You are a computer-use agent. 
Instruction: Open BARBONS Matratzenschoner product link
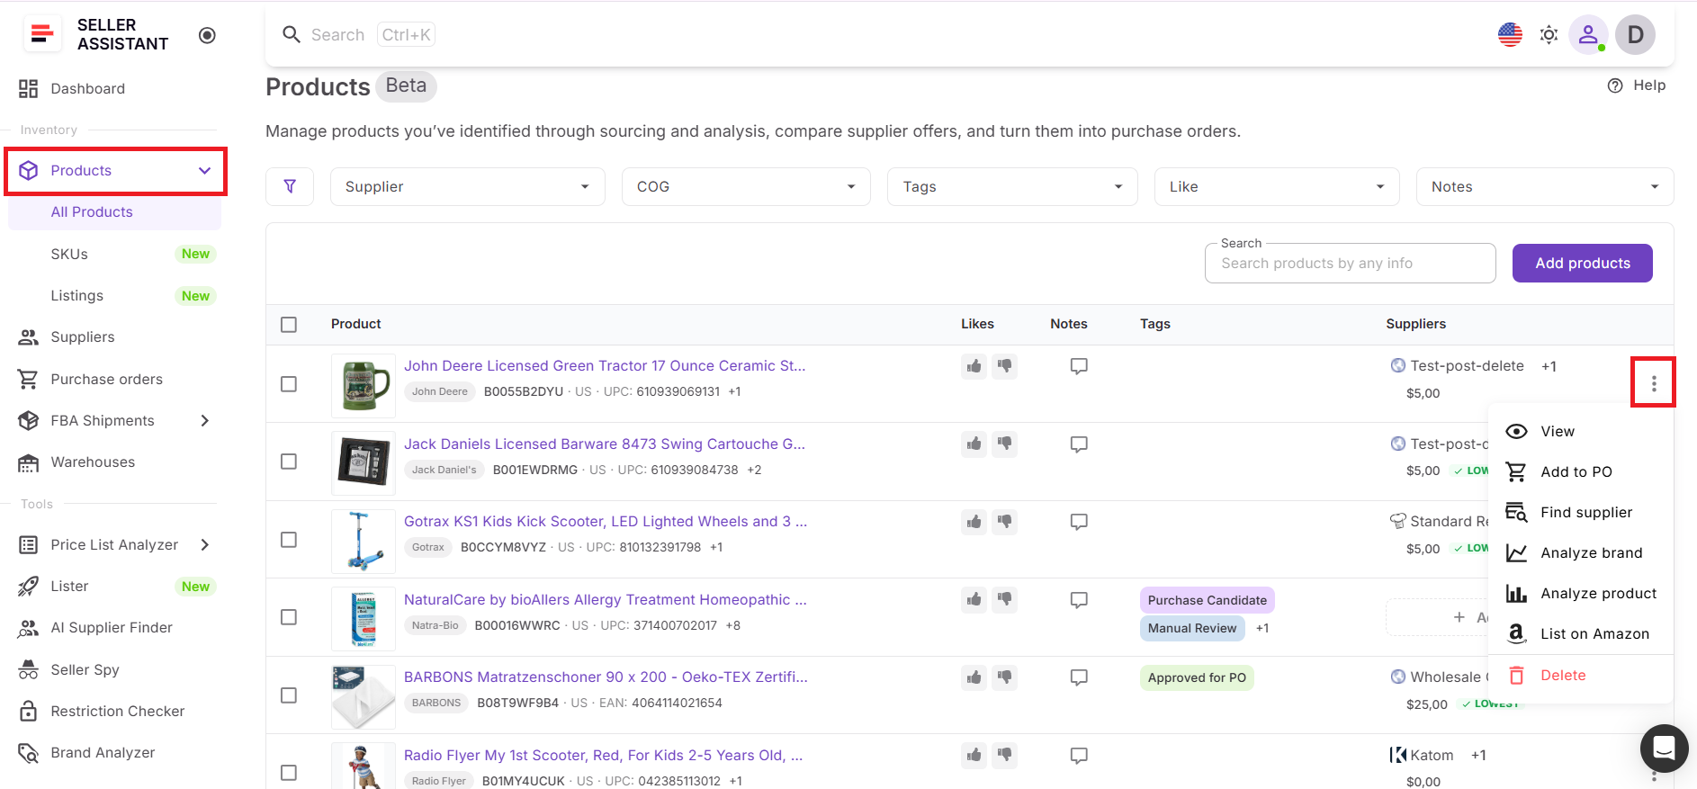[606, 677]
